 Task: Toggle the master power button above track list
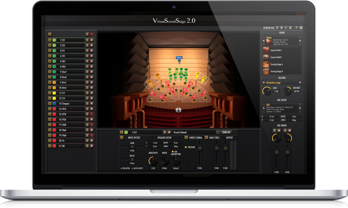(50, 34)
